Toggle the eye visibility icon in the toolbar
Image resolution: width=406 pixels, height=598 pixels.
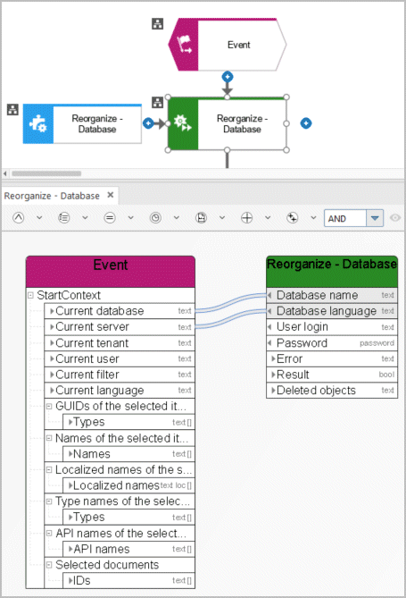[395, 218]
